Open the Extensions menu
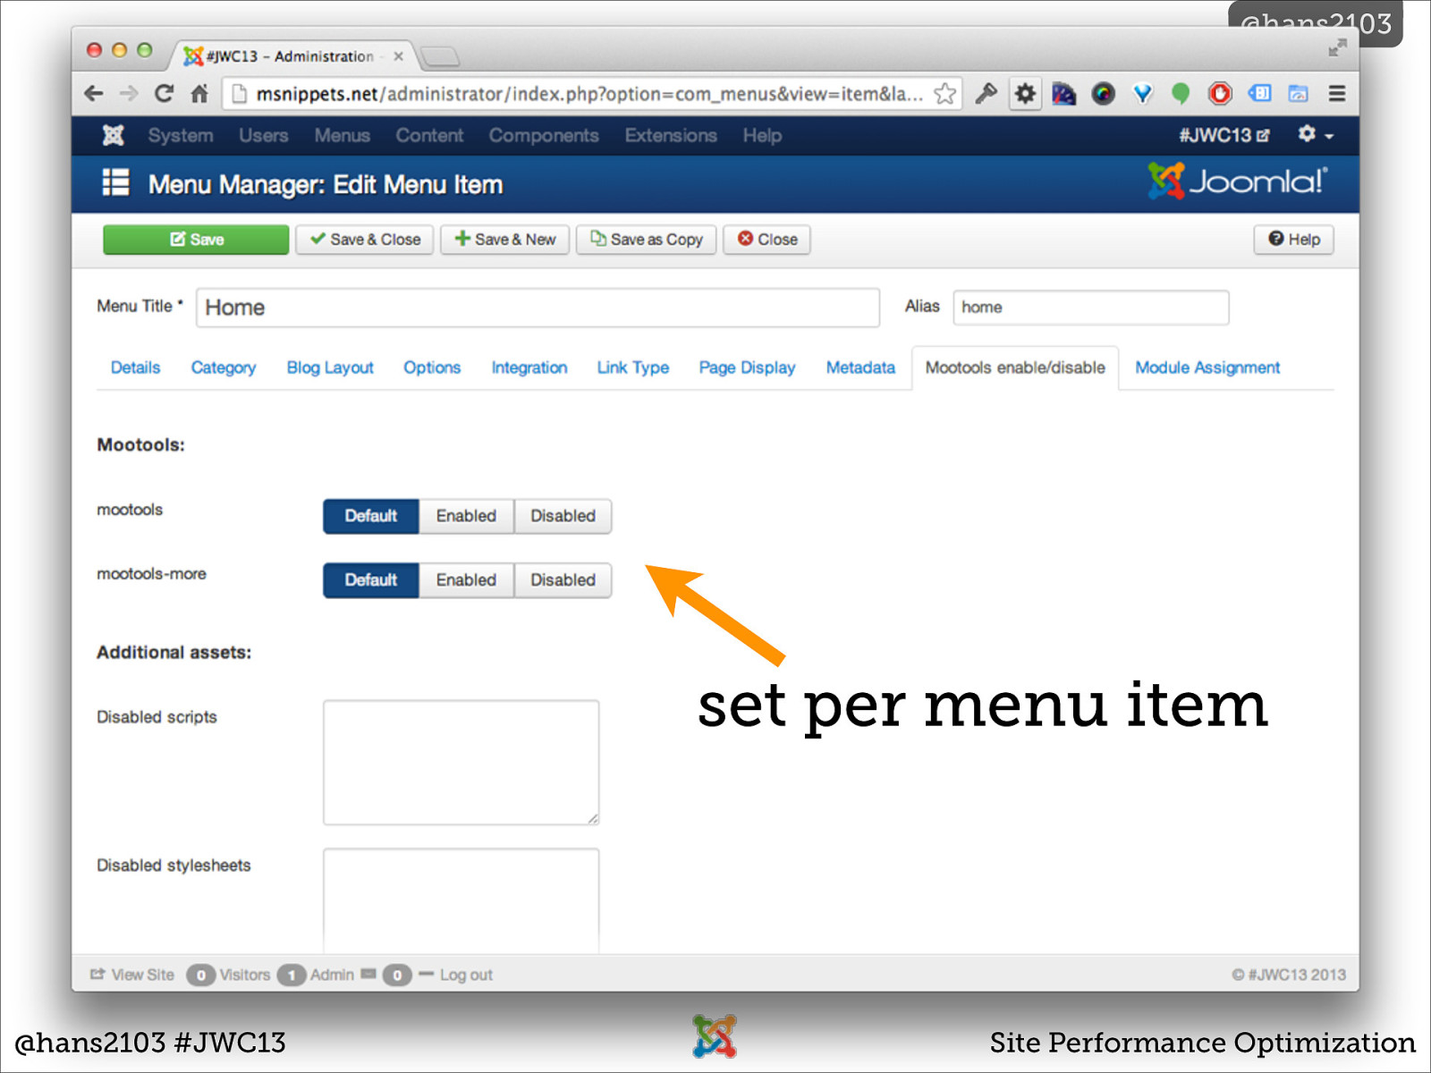The width and height of the screenshot is (1431, 1073). pyautogui.click(x=671, y=135)
